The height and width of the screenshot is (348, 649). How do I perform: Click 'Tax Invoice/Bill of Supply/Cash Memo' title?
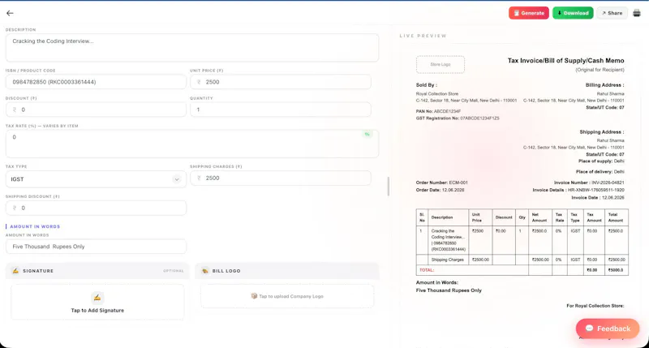coord(565,60)
